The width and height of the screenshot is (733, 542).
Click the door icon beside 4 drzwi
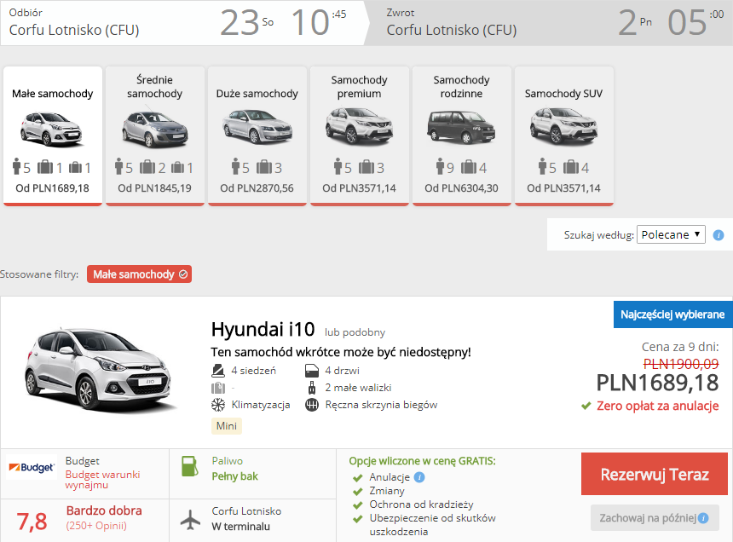(312, 371)
